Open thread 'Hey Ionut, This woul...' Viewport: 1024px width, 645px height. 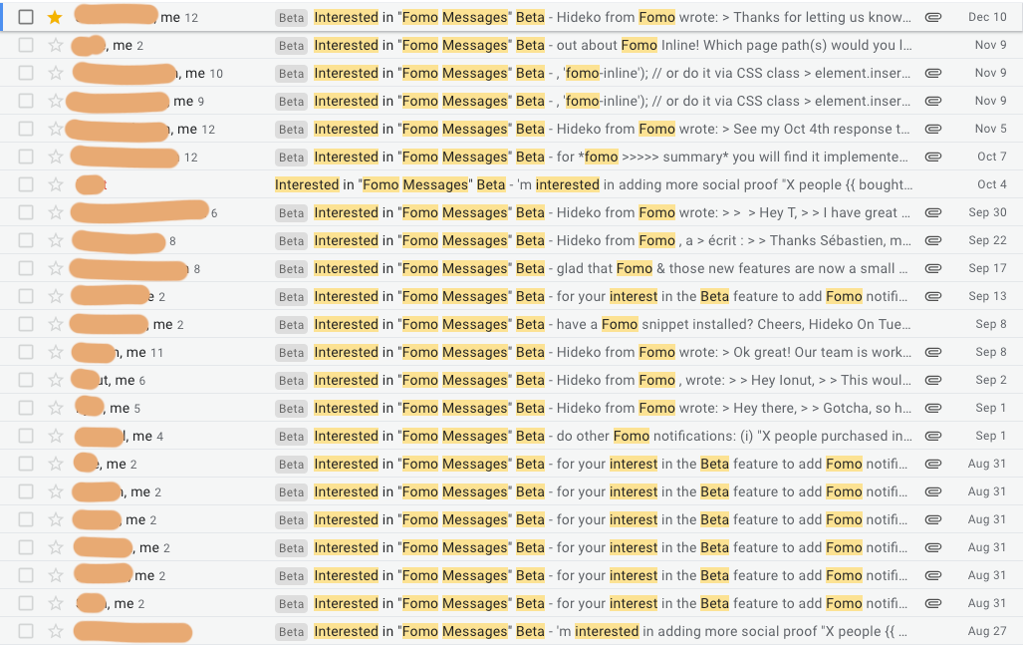click(x=511, y=380)
